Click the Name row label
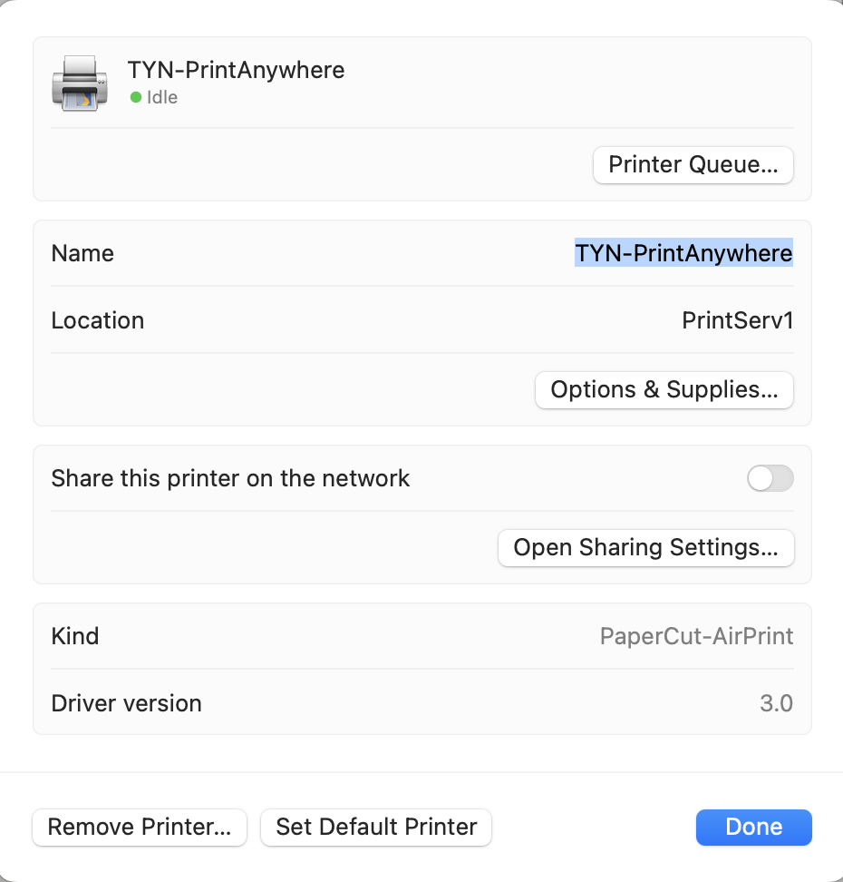Viewport: 843px width, 882px height. pyautogui.click(x=82, y=253)
